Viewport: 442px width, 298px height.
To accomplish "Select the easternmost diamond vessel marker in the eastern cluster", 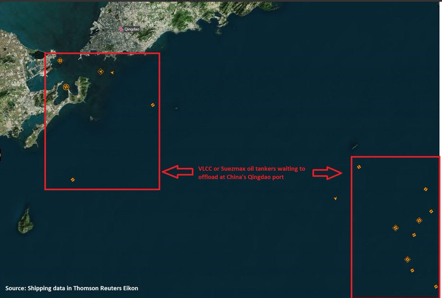I will tap(419, 220).
